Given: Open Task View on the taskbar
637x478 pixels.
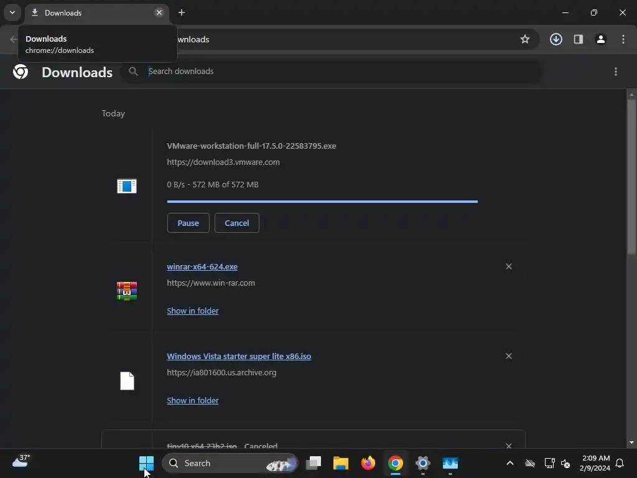Looking at the screenshot, I should [x=314, y=463].
